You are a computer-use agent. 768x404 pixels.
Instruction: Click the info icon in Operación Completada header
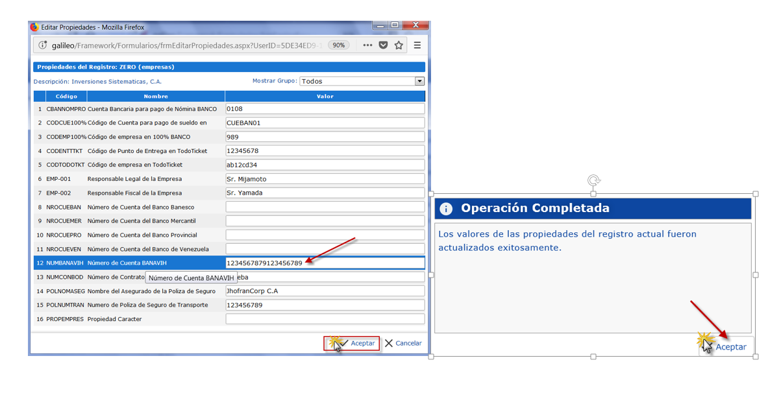446,209
